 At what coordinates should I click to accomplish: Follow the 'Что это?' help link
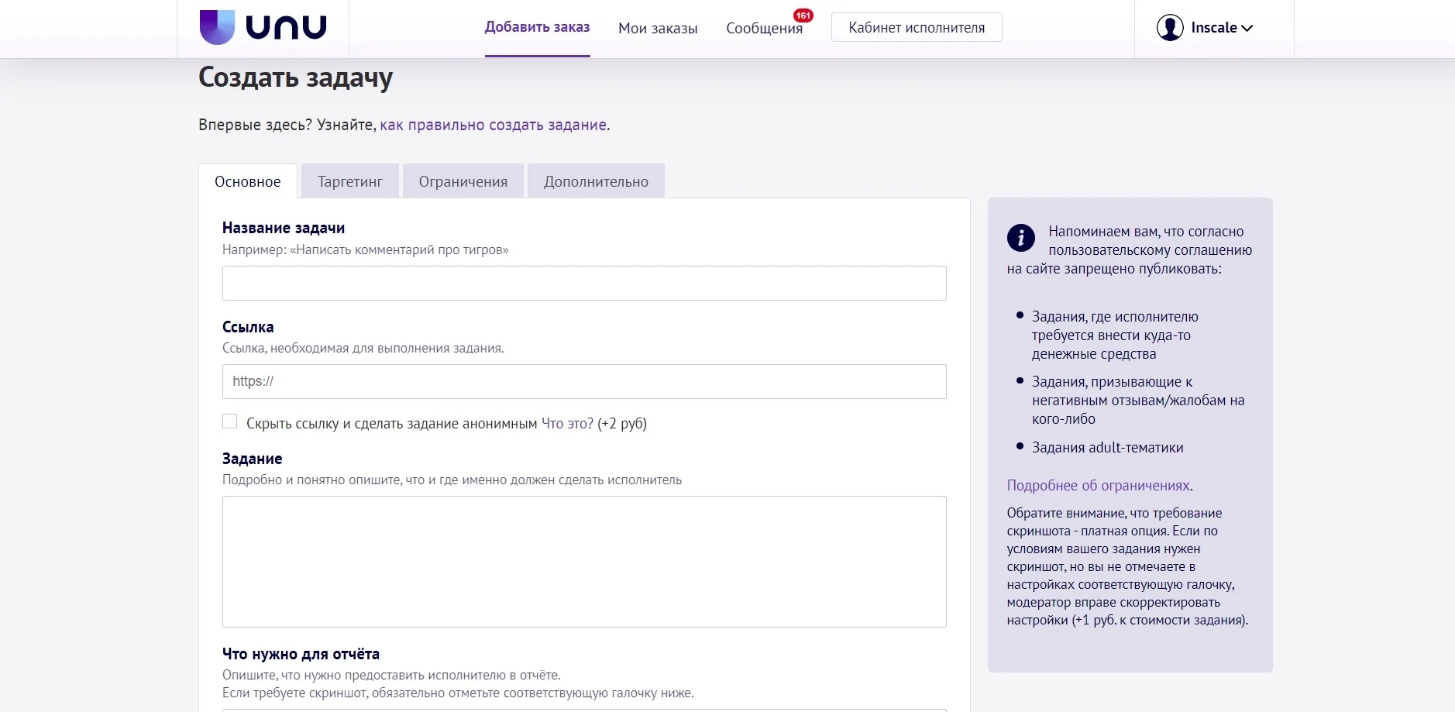(567, 424)
